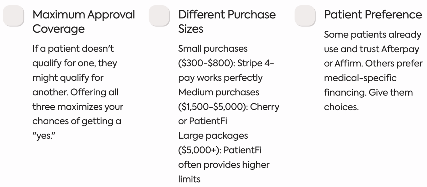Image resolution: width=427 pixels, height=187 pixels.
Task: Select the Patient Preference heading
Action: (373, 15)
